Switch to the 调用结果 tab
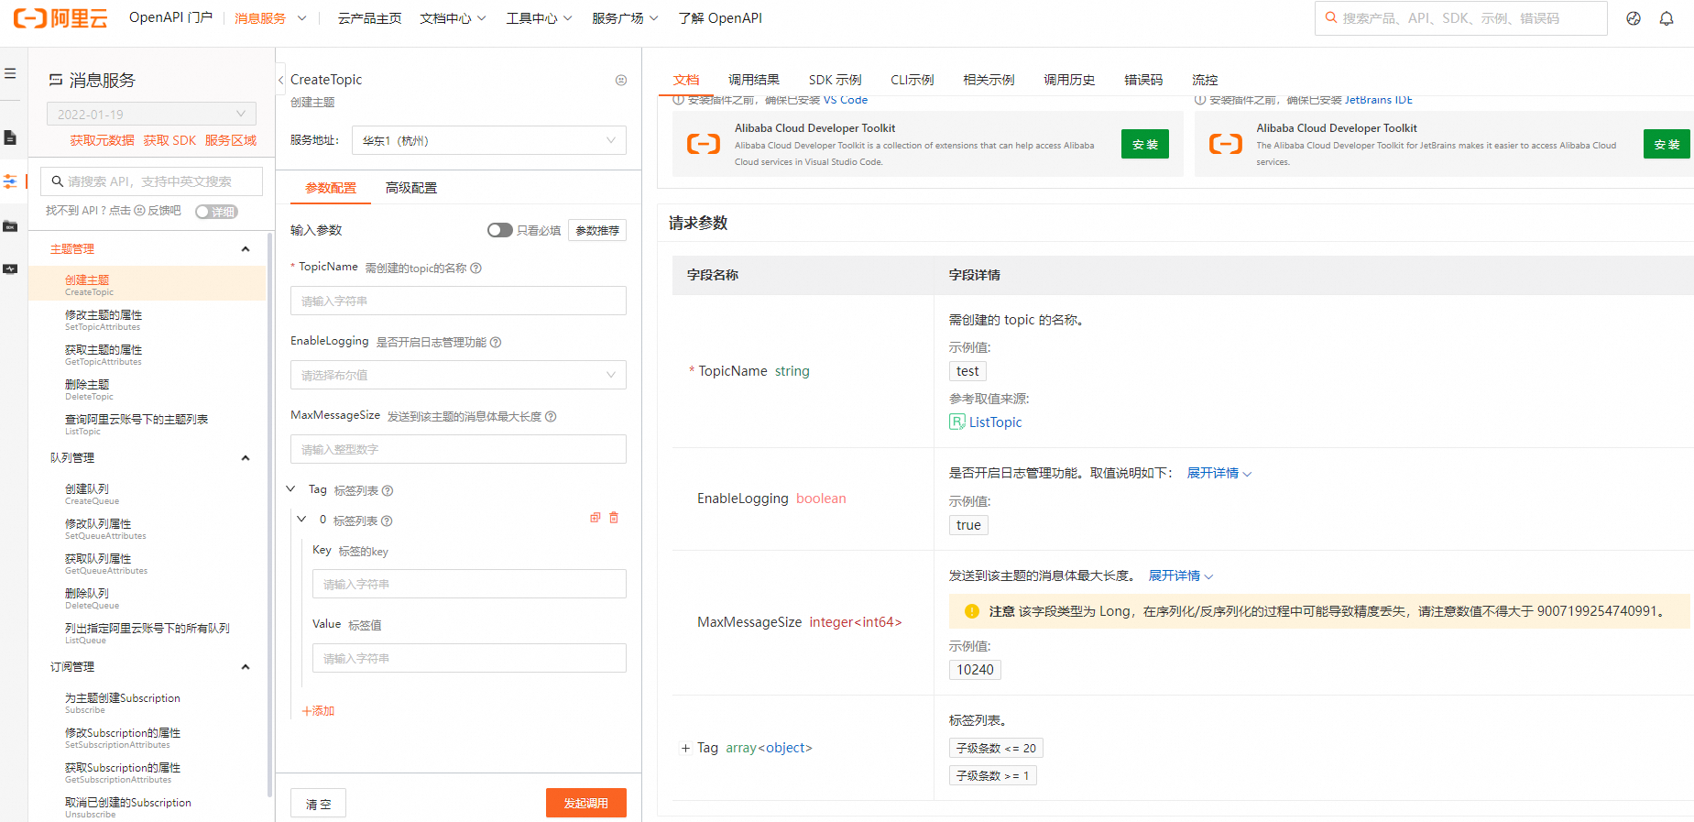This screenshot has width=1694, height=822. click(754, 80)
